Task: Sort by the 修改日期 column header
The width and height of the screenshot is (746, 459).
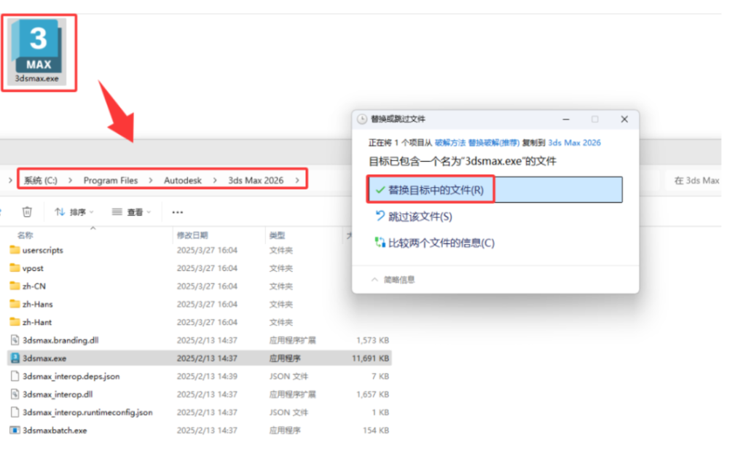Action: click(192, 235)
